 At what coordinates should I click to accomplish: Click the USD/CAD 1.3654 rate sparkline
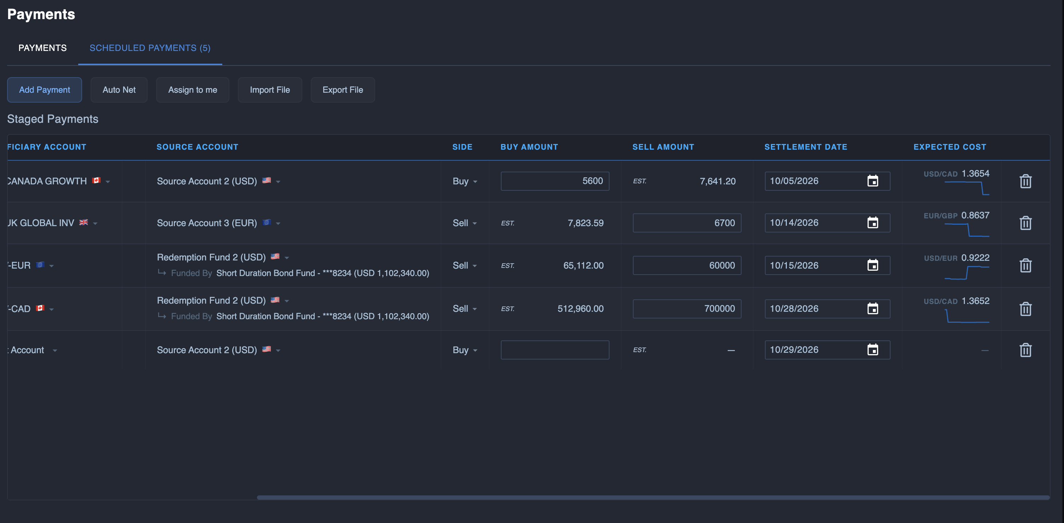pyautogui.click(x=967, y=188)
